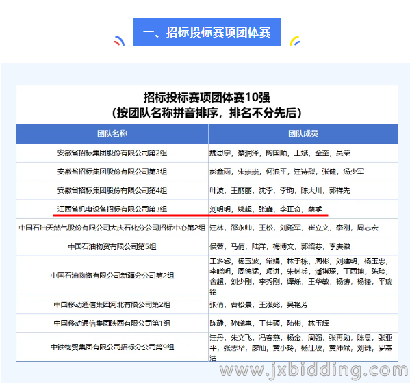This screenshot has height=383, width=410.
Task: Select the row 江西省机电设备招标有限公司第3组
Action: 207,209
